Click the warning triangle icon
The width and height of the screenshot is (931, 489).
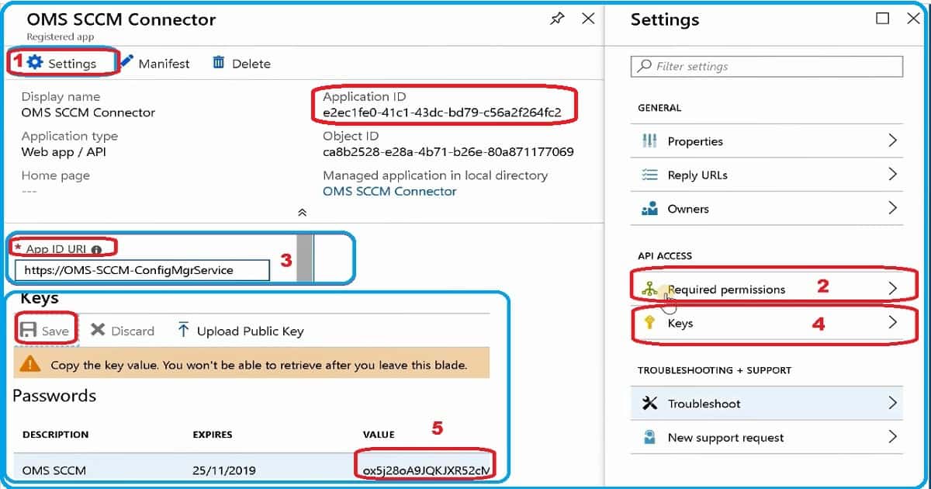click(31, 363)
